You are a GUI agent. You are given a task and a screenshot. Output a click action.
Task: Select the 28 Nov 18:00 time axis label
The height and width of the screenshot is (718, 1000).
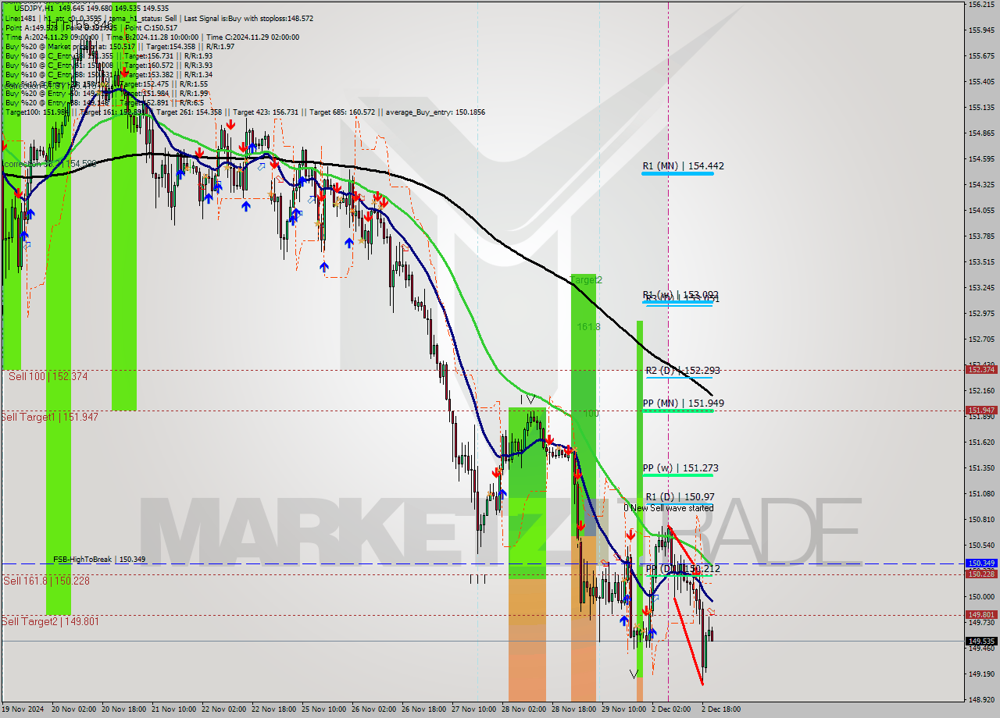click(573, 709)
